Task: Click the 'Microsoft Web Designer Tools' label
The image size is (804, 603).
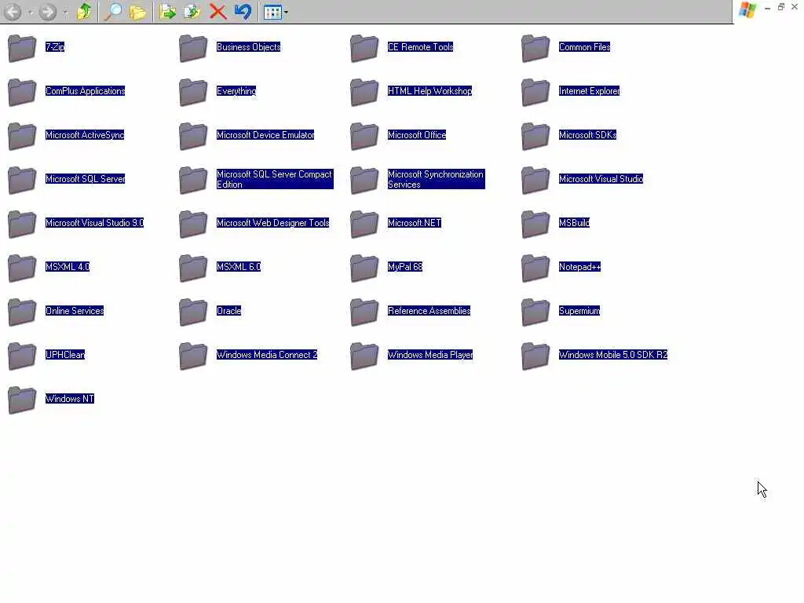Action: [x=272, y=223]
